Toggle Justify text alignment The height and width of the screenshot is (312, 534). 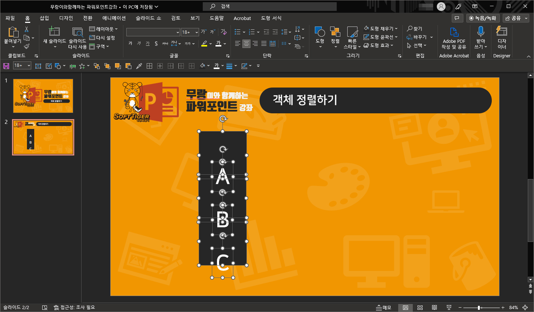(x=264, y=44)
